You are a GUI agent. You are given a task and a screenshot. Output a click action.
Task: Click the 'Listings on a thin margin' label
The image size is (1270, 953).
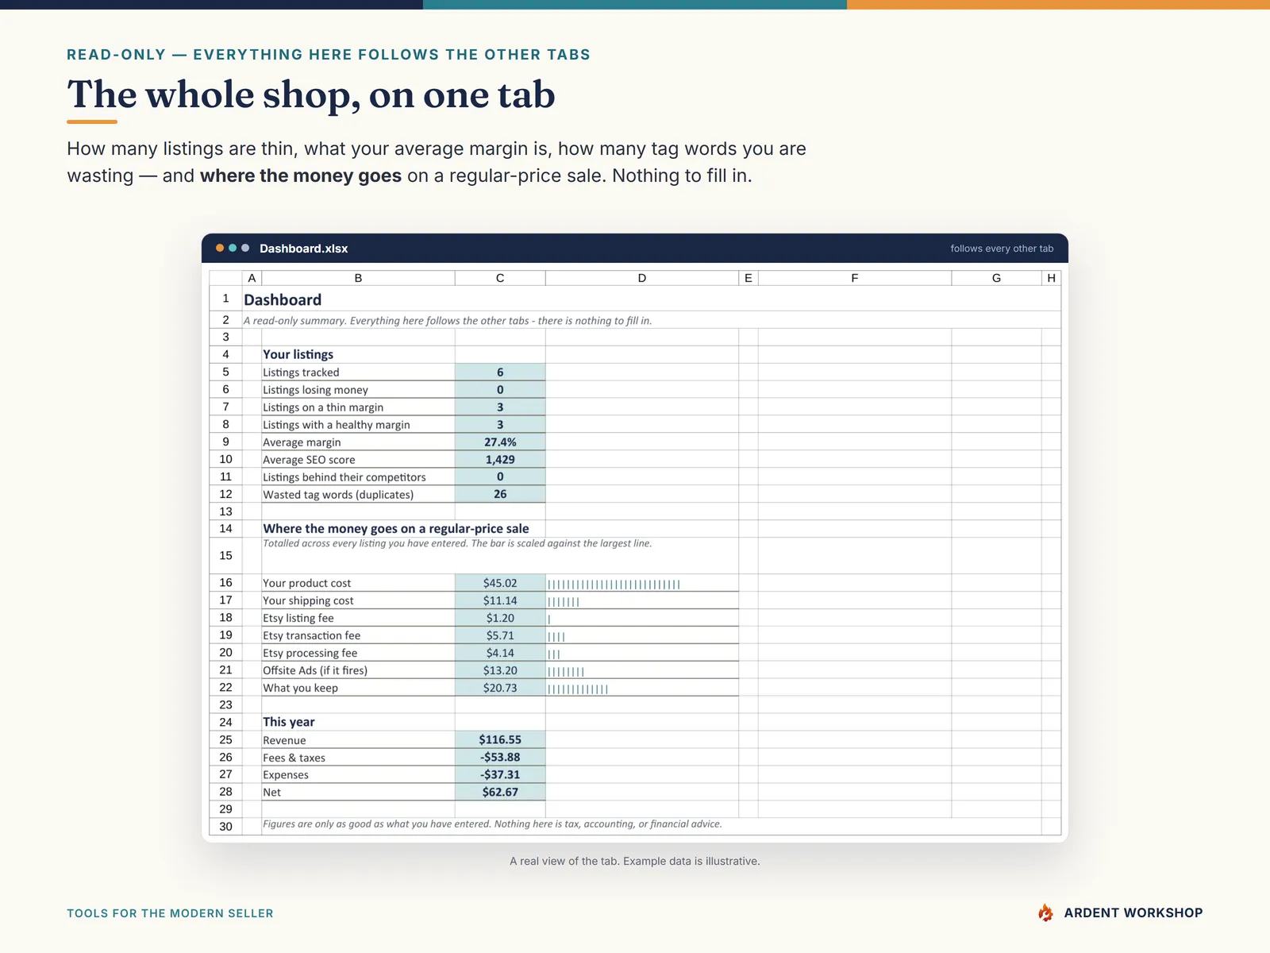pyautogui.click(x=323, y=407)
